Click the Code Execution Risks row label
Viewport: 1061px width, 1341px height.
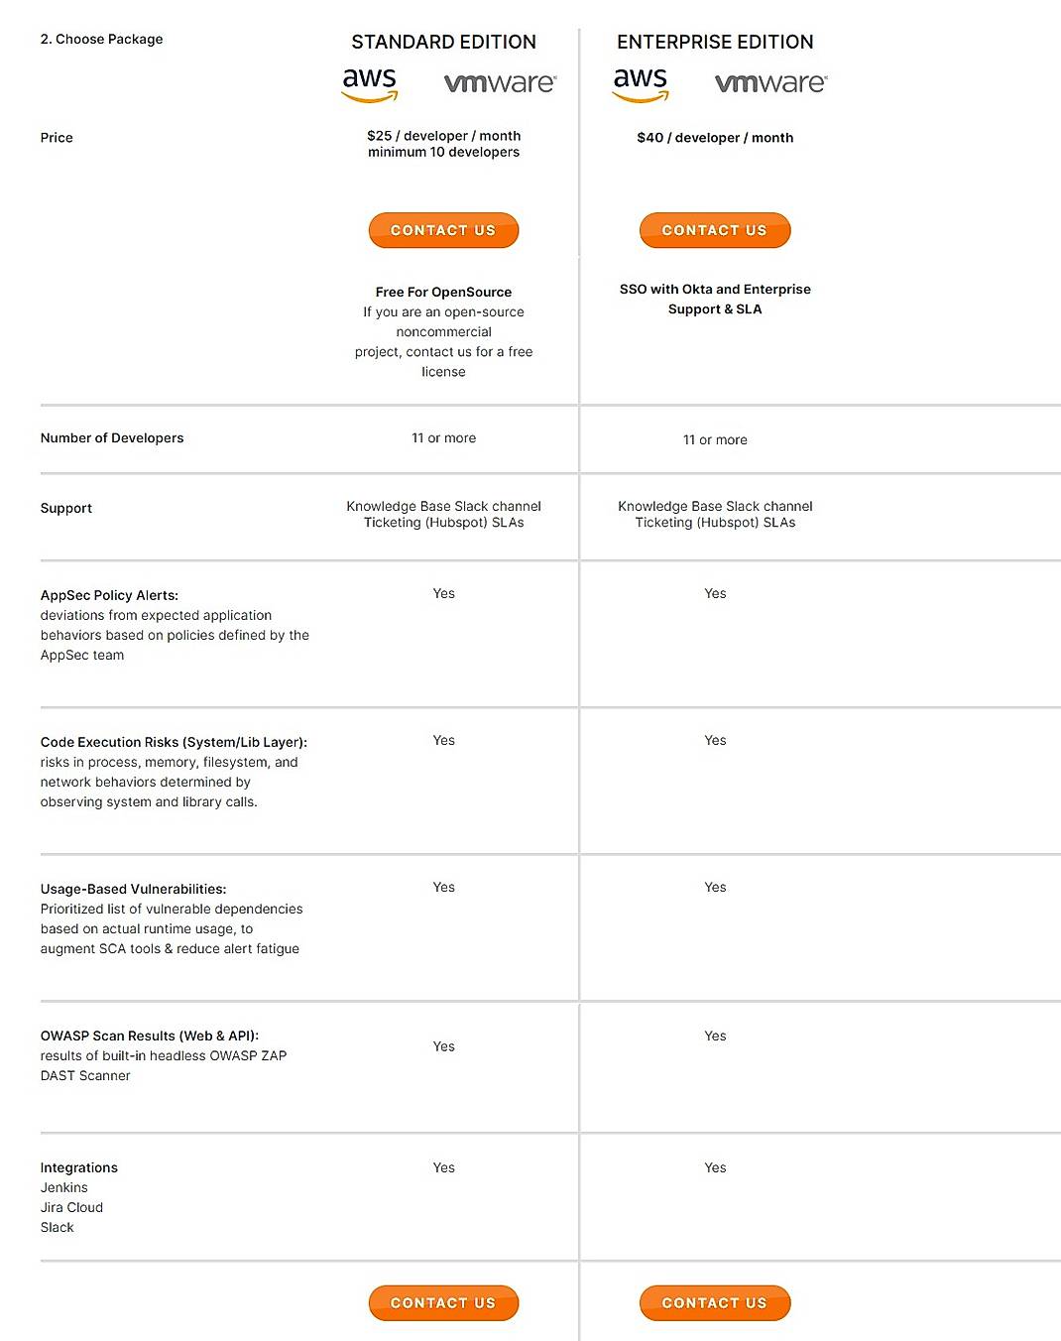click(174, 742)
